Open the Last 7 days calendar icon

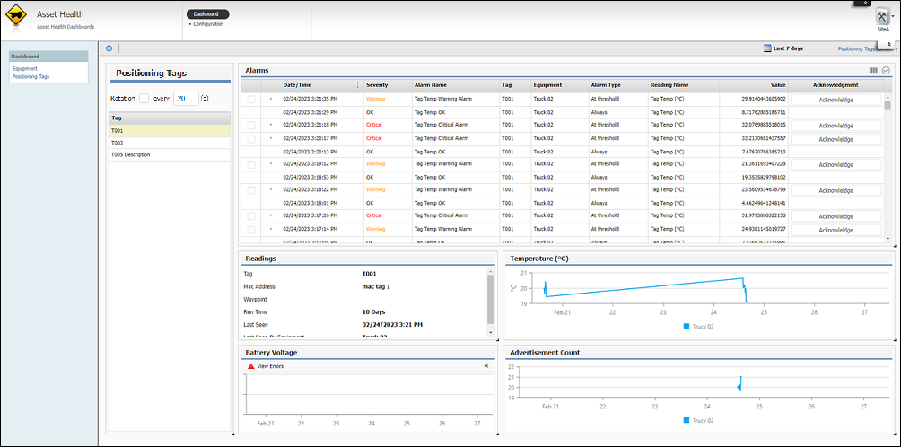point(766,48)
